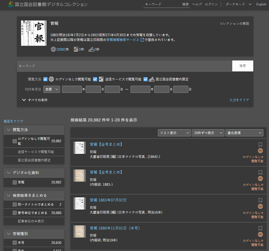269x251 pixels.
Task: Bookmark the first 官報【全号まとめ】 result
Action: pyautogui.click(x=260, y=144)
